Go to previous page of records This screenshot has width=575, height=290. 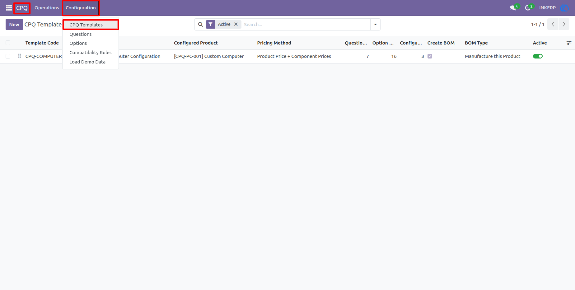tap(553, 24)
